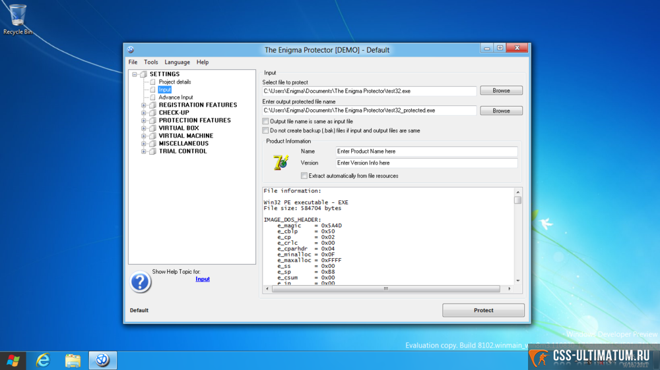Open the Help menu
This screenshot has width=660, height=370.
coord(203,62)
